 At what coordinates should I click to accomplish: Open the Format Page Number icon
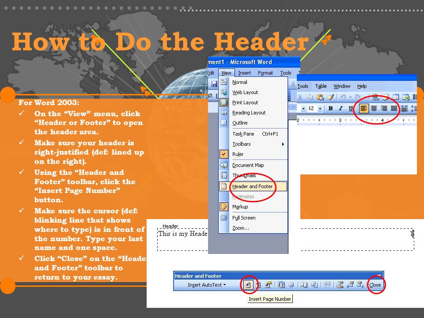(268, 285)
